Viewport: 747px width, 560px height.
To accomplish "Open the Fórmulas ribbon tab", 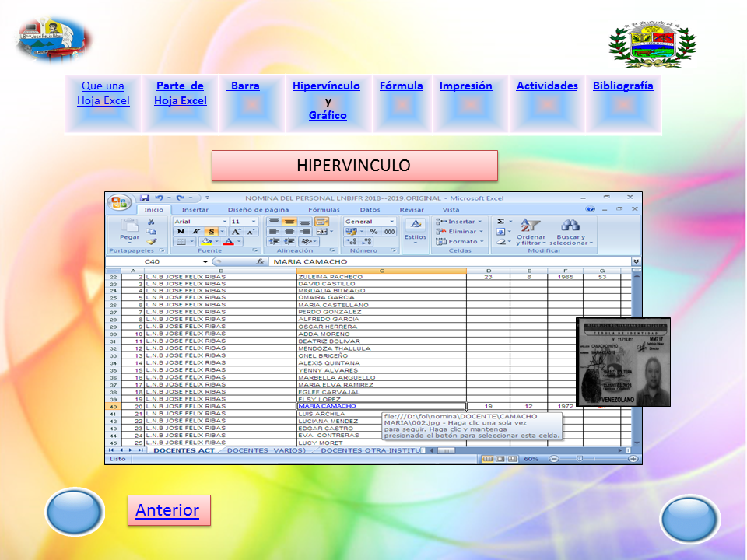I will [x=324, y=209].
